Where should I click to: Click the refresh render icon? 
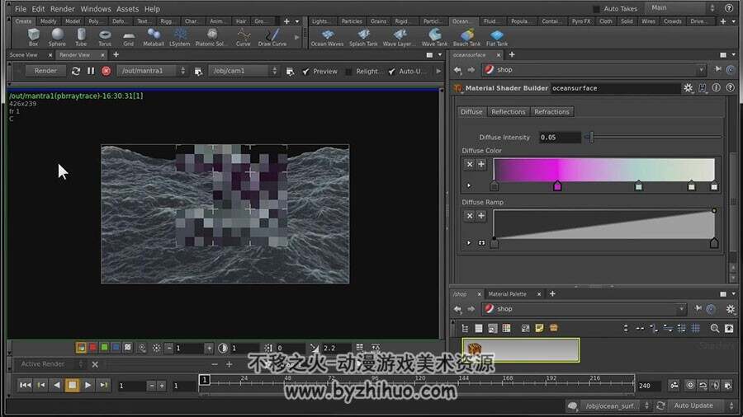click(x=76, y=71)
